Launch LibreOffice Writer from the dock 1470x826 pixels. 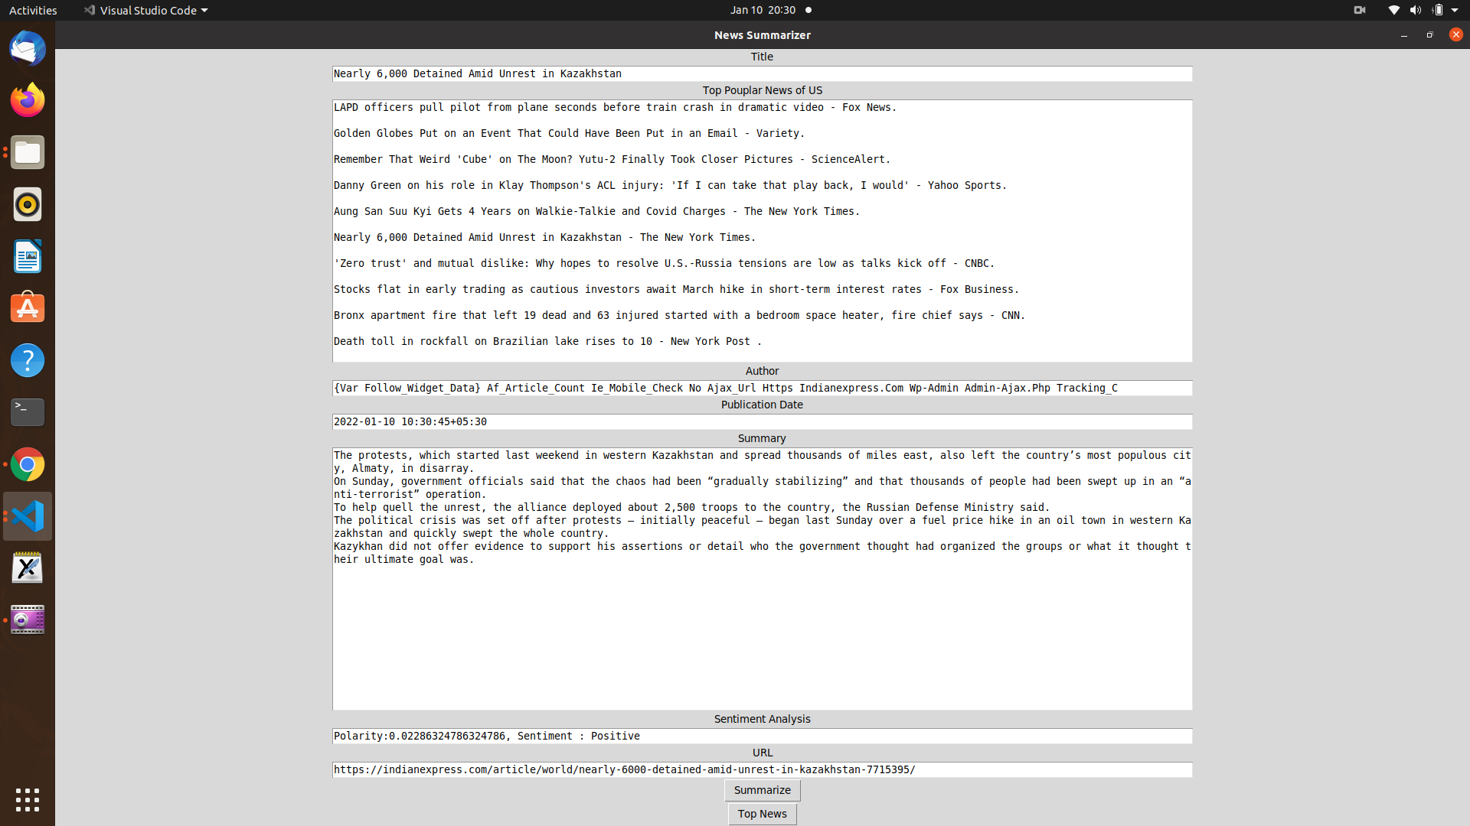click(28, 256)
